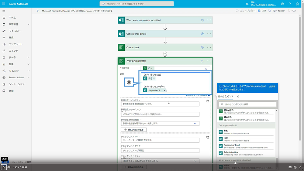Open settings gear in header
The height and width of the screenshot is (171, 304).
click(282, 4)
